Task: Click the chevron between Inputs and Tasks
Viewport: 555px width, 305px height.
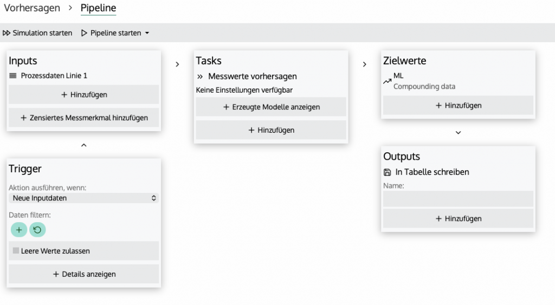Action: tap(177, 64)
